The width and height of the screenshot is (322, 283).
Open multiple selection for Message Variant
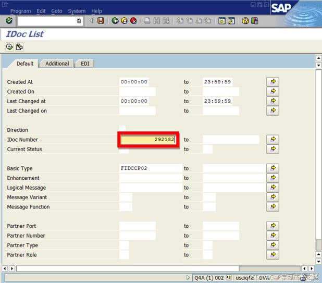(273, 197)
